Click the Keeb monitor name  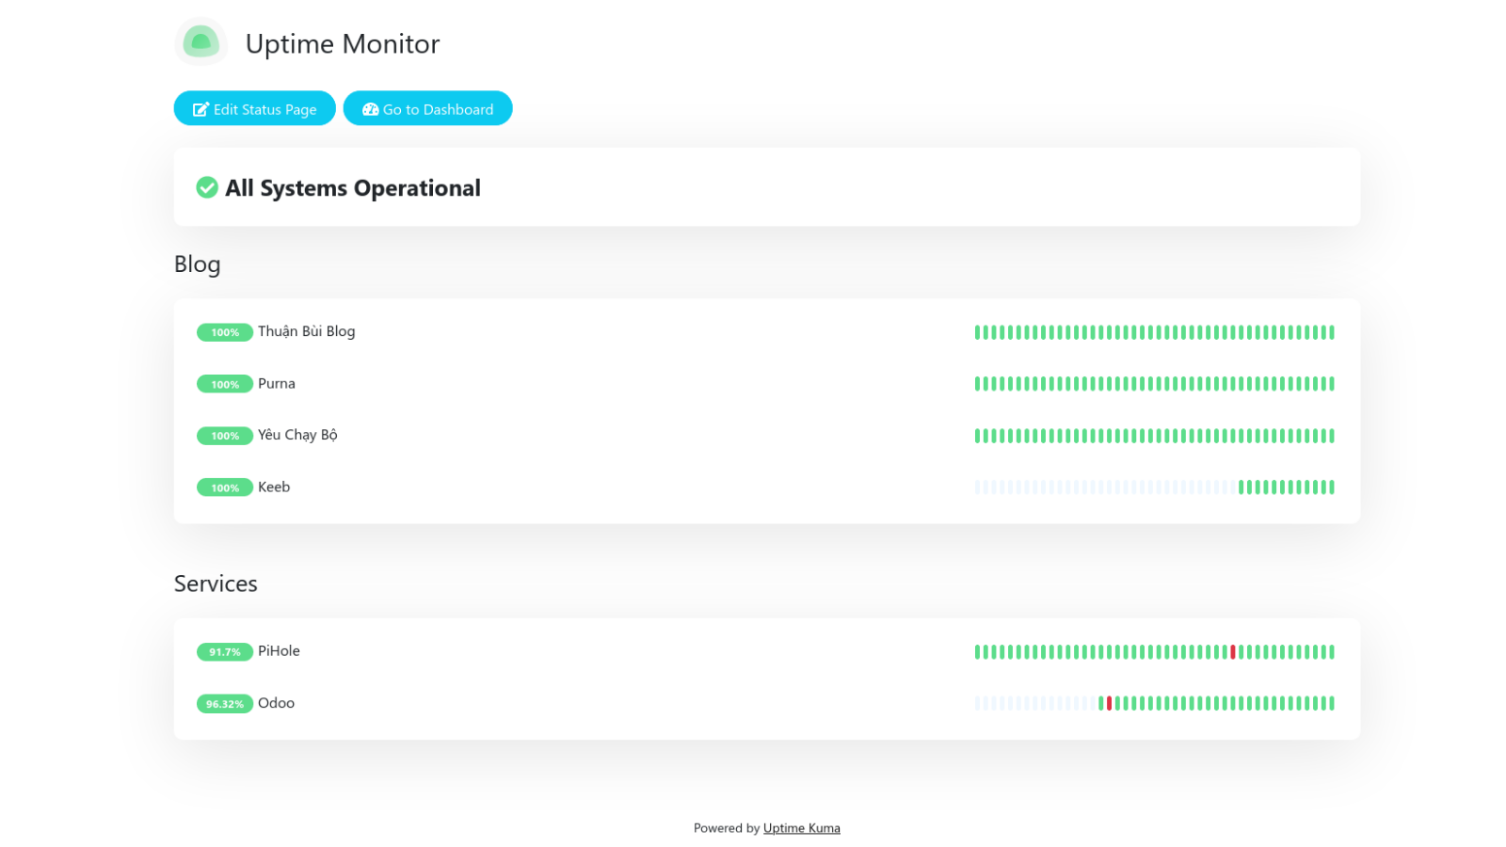(x=274, y=487)
